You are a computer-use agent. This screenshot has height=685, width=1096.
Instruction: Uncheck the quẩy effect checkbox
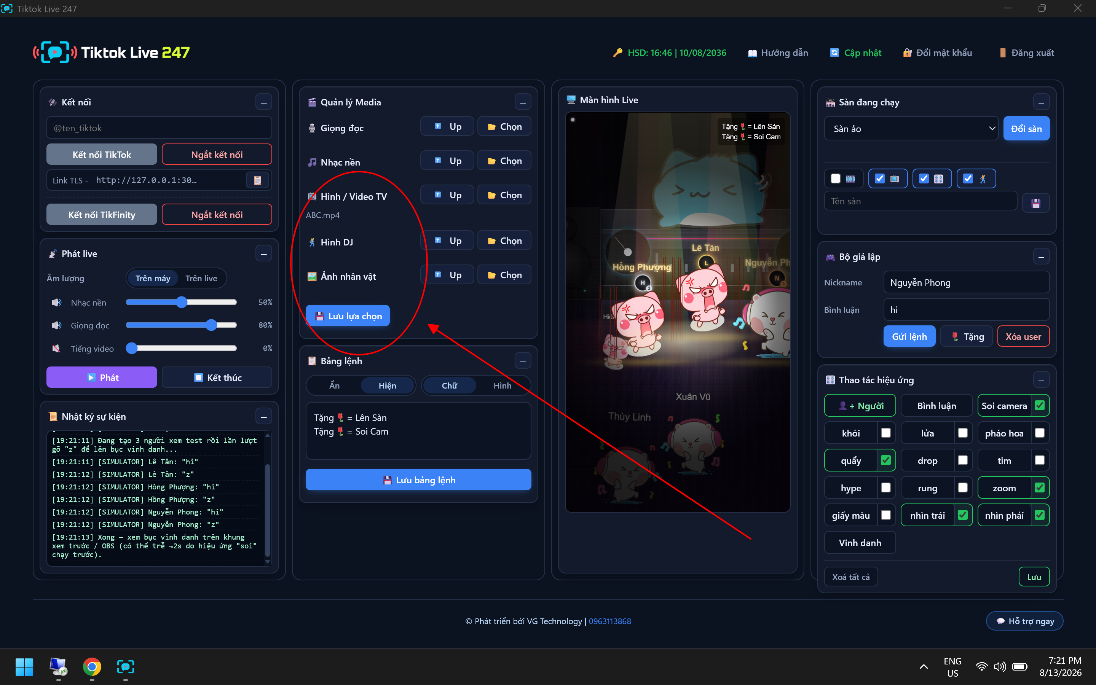(886, 460)
